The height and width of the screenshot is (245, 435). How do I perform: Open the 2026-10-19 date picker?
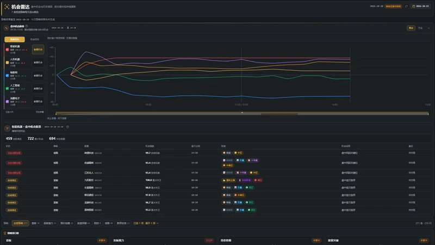[x=420, y=6]
